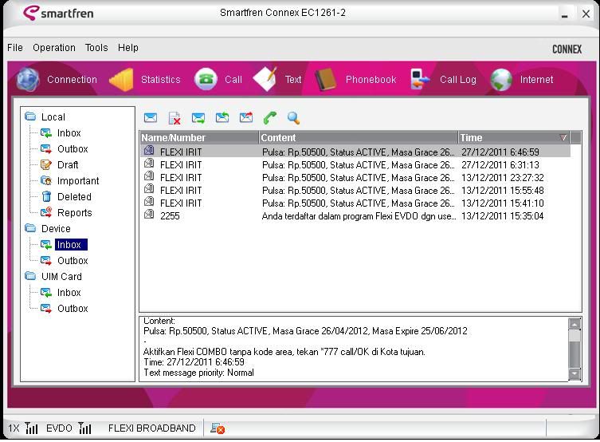Screen dimensions: 600x442
Task: Click the 'Anda terdaftar dalam program Flexi EVDO' content
Action: point(359,216)
